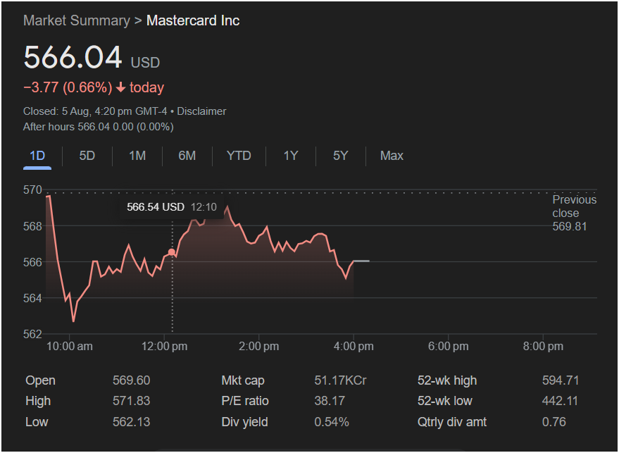Click the 2:00 pm axis label
619x453 pixels.
point(259,347)
